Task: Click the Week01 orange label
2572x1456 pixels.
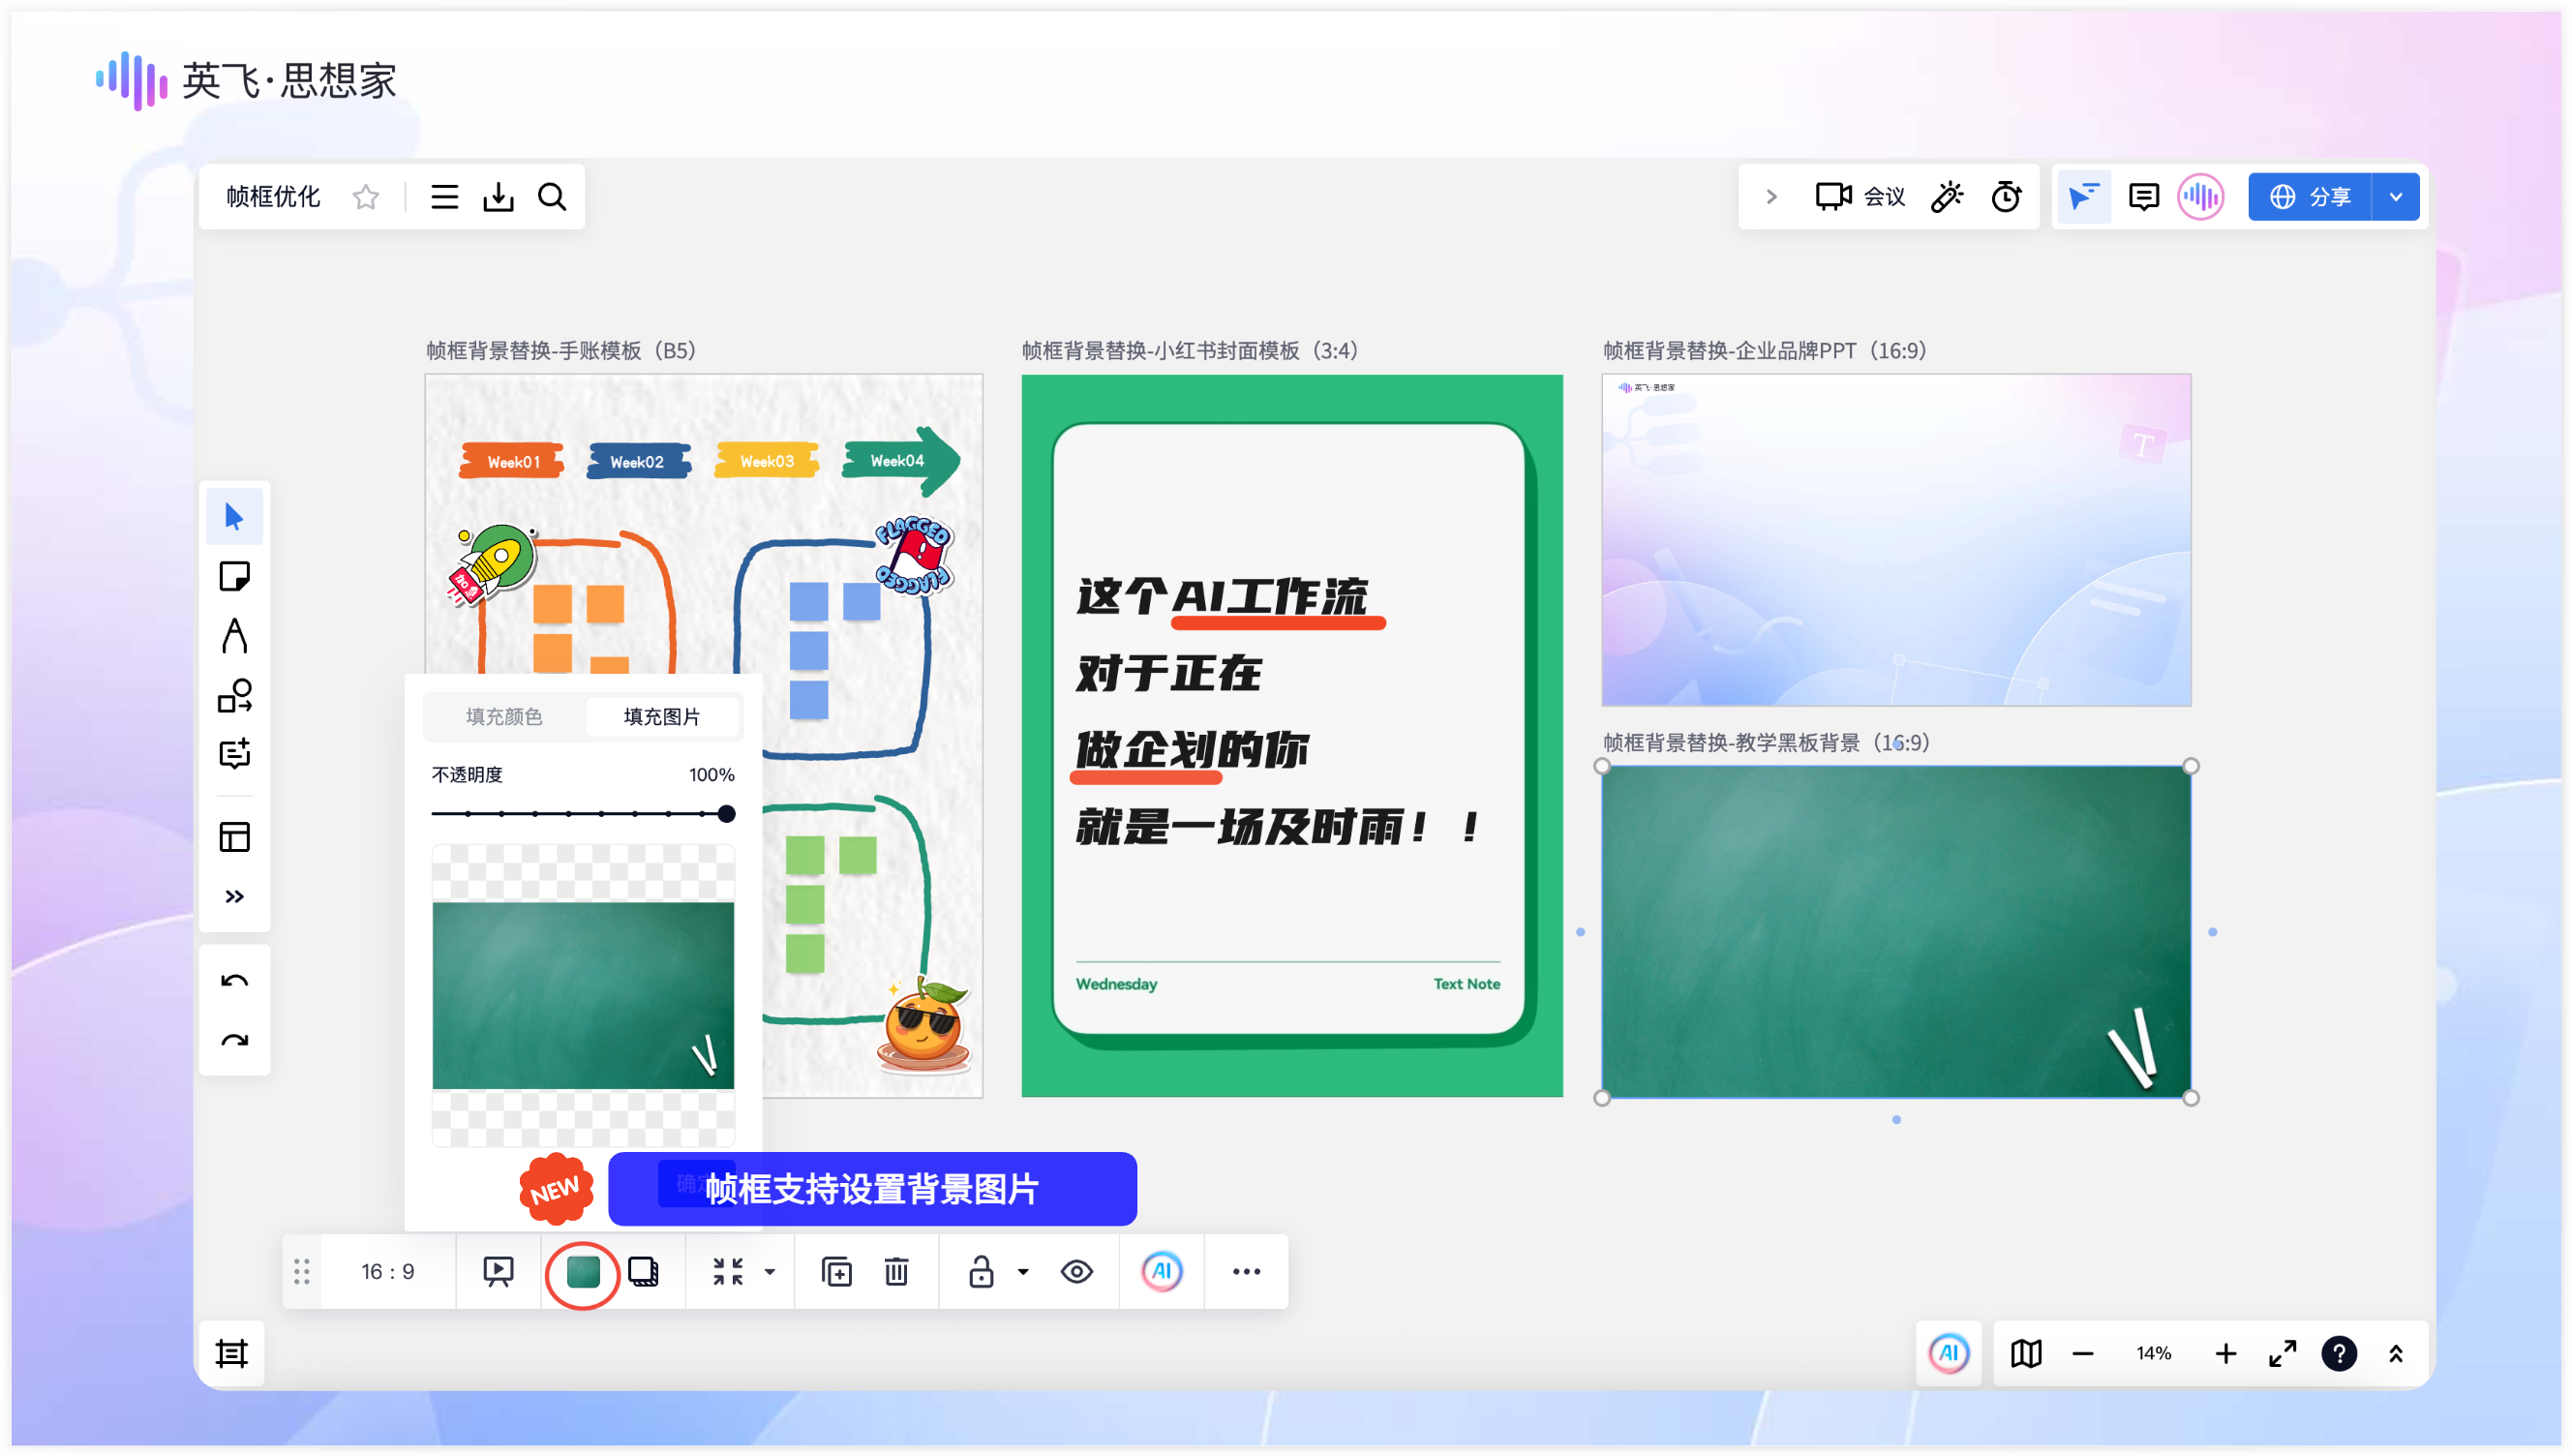Action: point(512,461)
